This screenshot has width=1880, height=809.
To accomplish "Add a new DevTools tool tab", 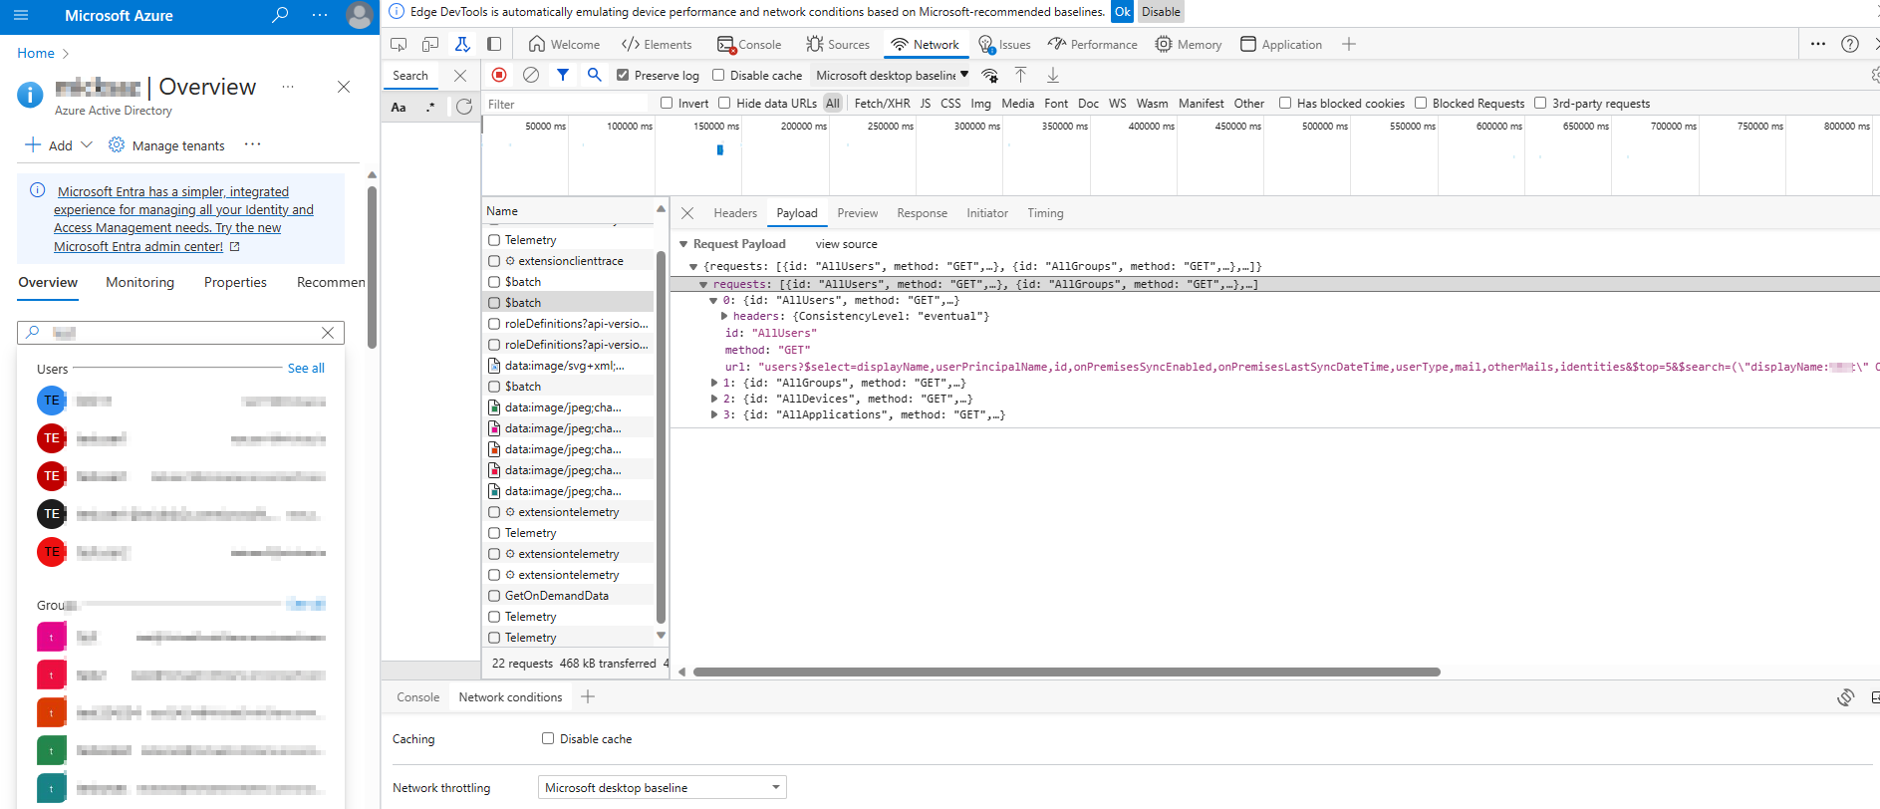I will [1348, 44].
